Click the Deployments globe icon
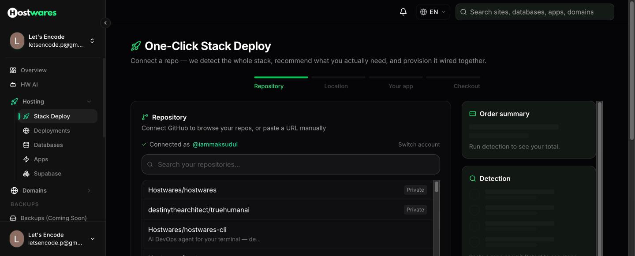This screenshot has width=635, height=256. [x=26, y=130]
